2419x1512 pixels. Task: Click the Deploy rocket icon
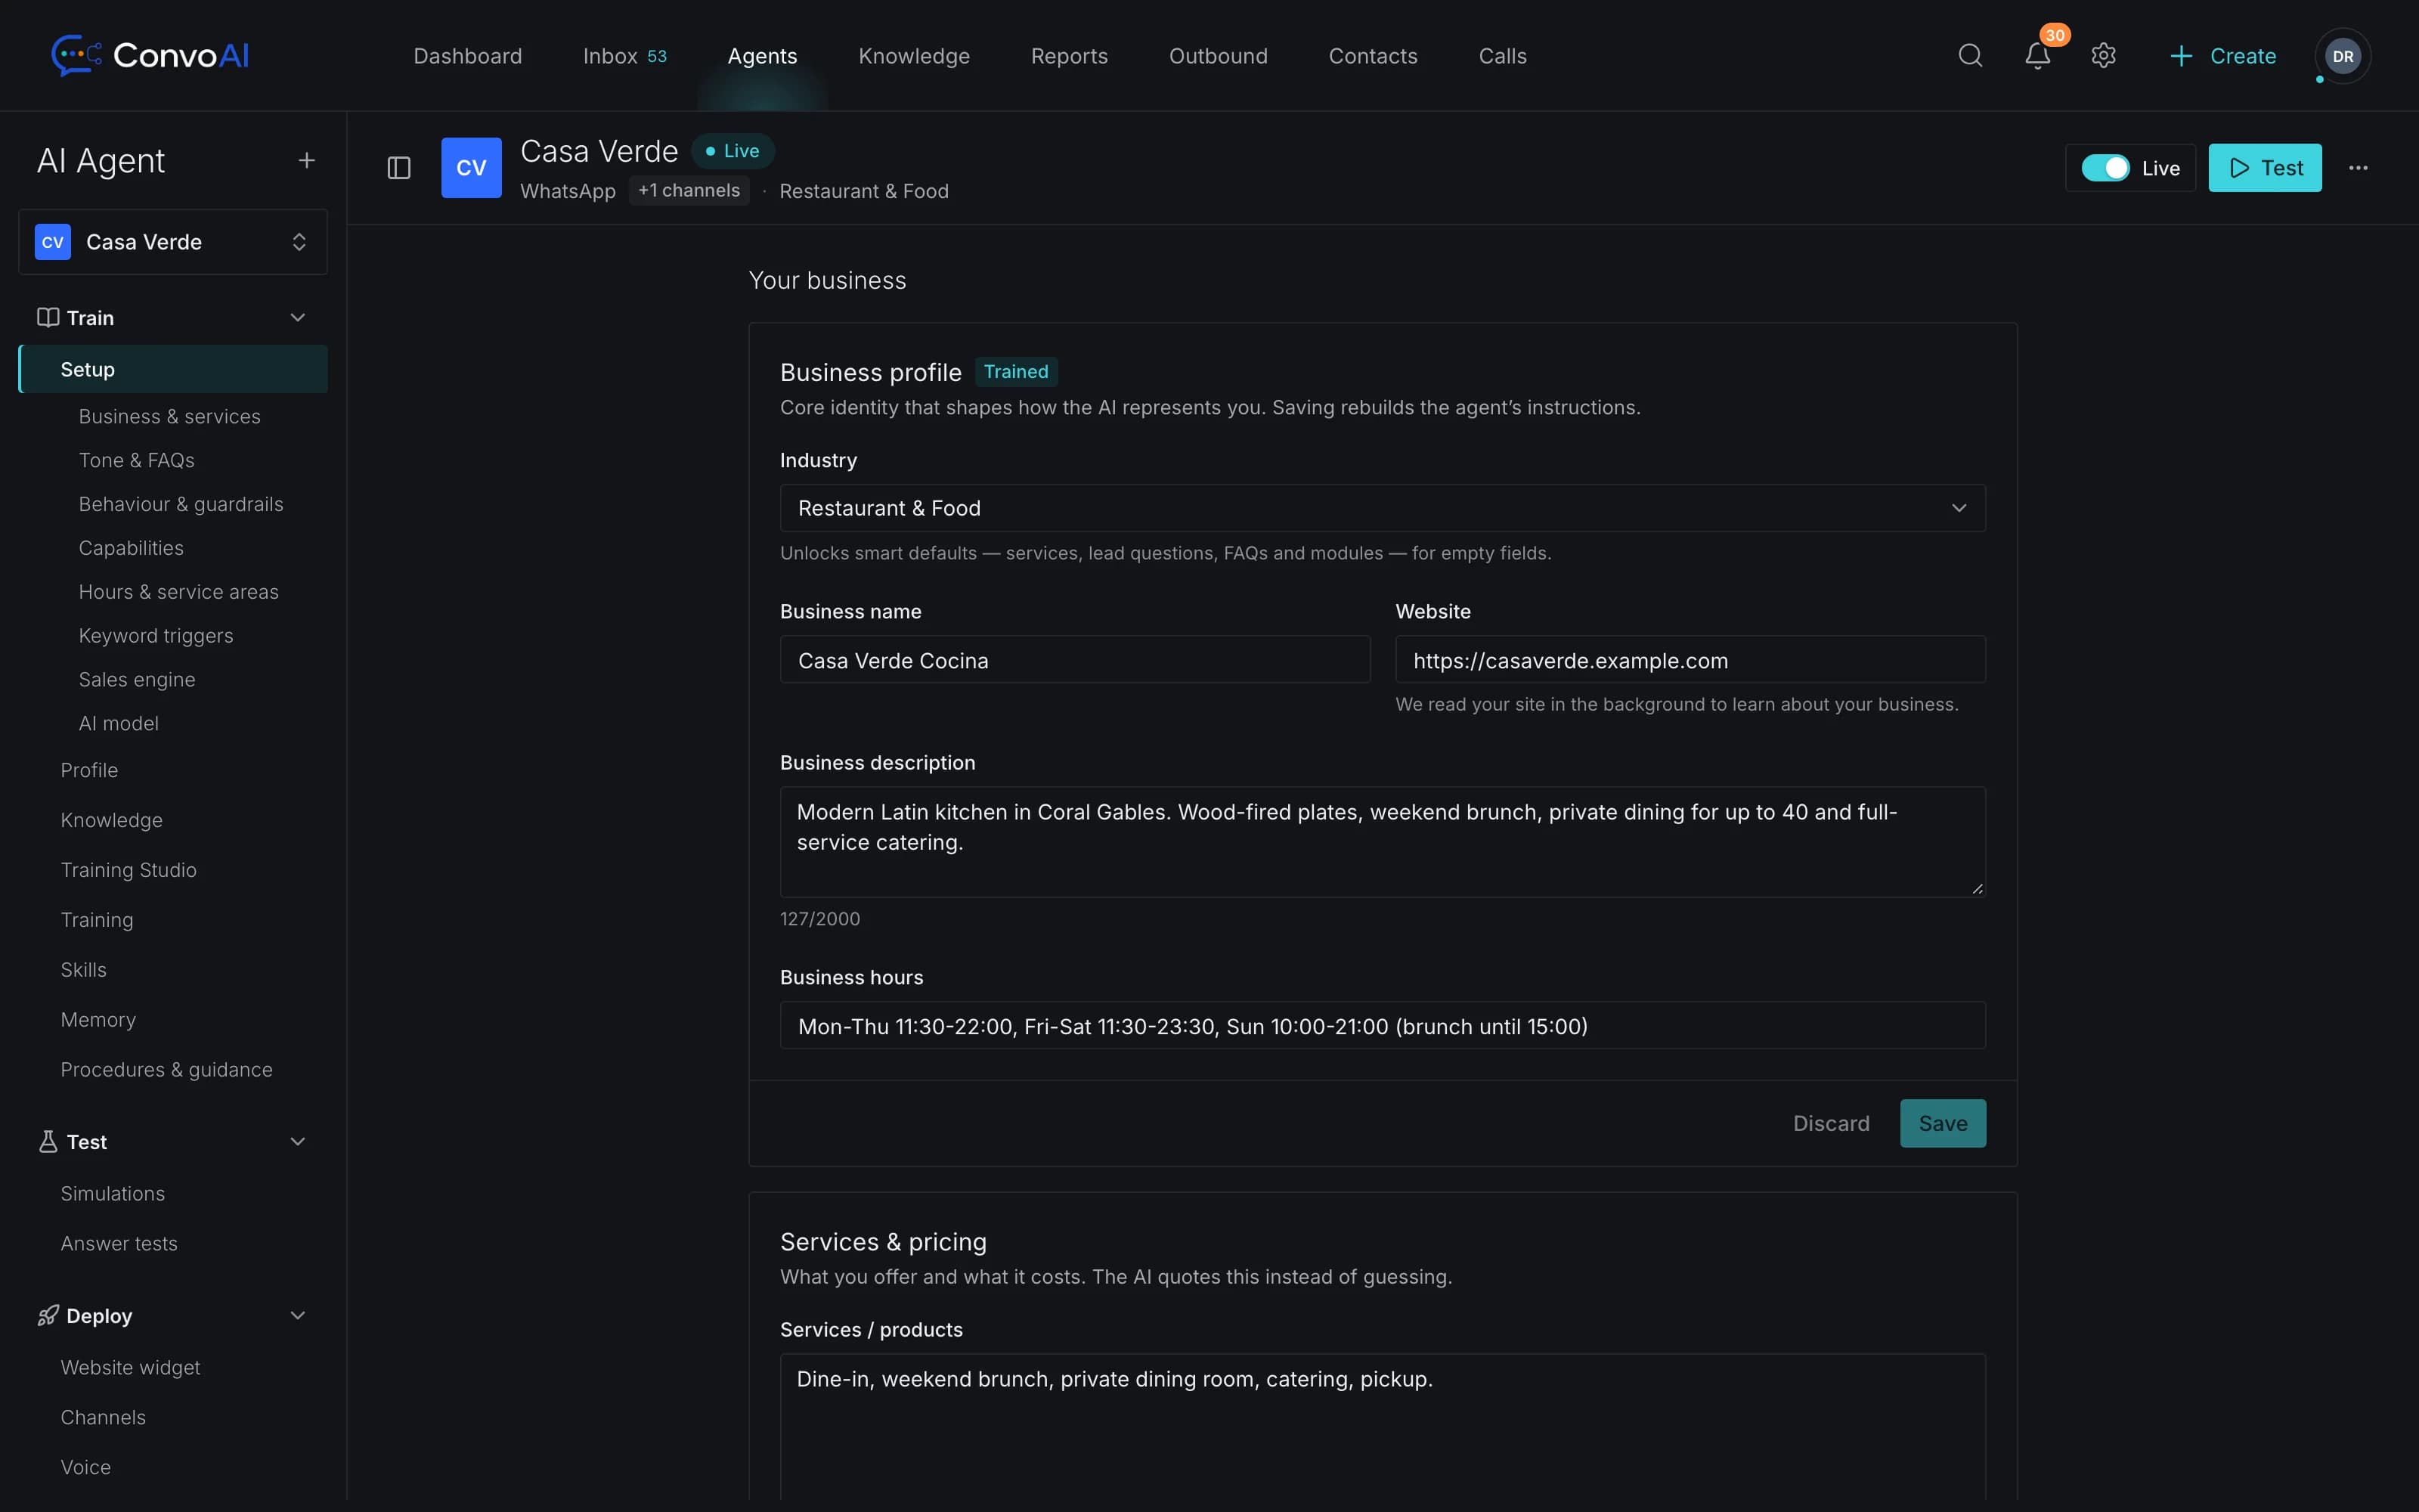48,1315
